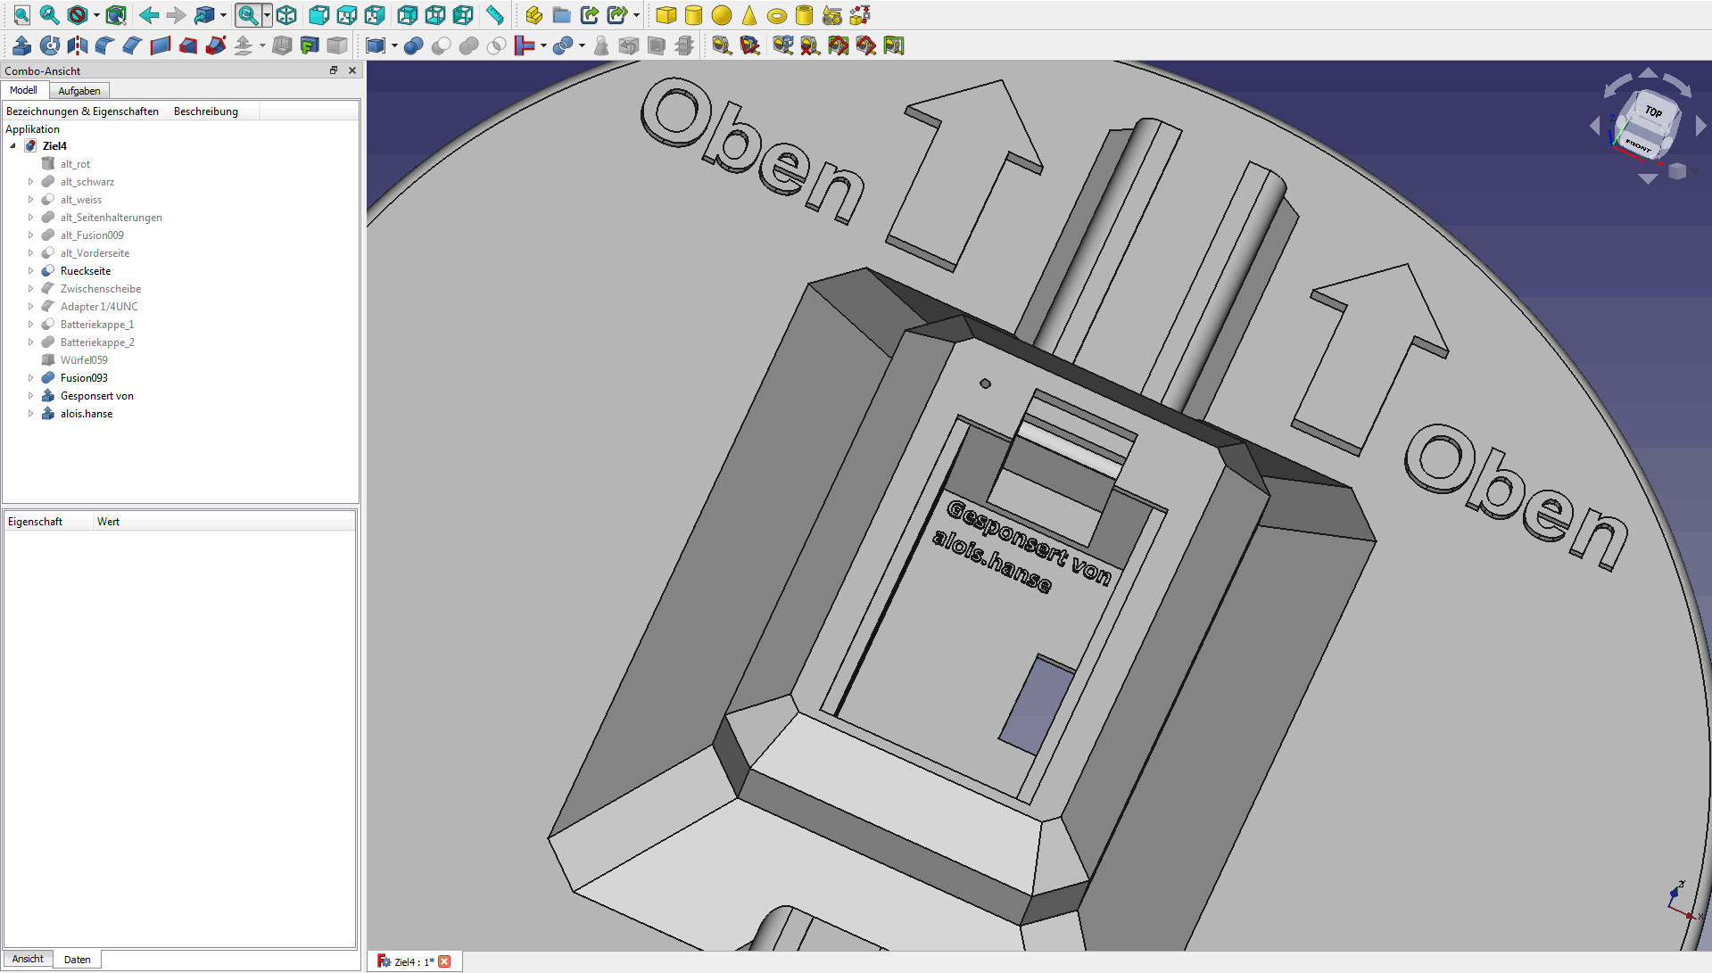Select the Sweep tool
Image resolution: width=1712 pixels, height=973 pixels.
pyautogui.click(x=216, y=45)
